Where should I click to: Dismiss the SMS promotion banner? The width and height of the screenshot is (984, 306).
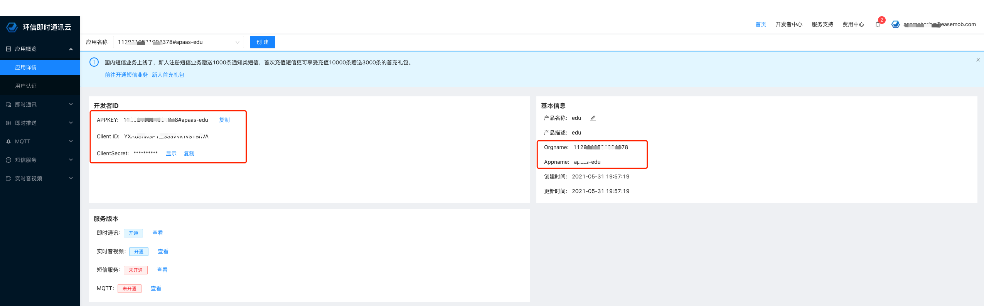point(978,60)
